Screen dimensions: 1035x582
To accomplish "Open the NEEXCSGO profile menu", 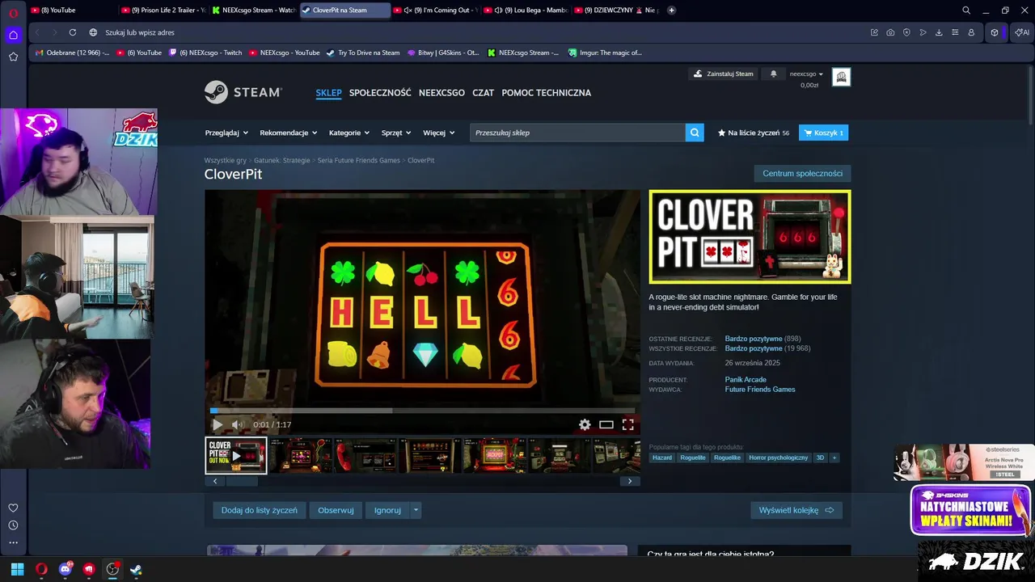I will coord(441,93).
